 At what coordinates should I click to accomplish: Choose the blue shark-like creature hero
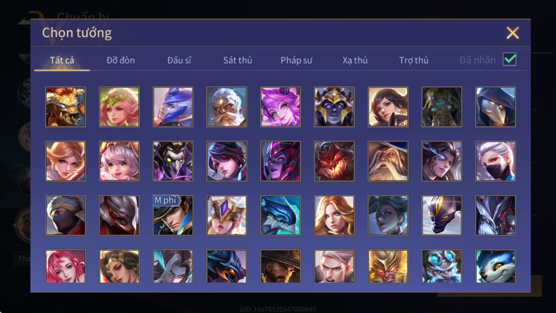tap(280, 215)
